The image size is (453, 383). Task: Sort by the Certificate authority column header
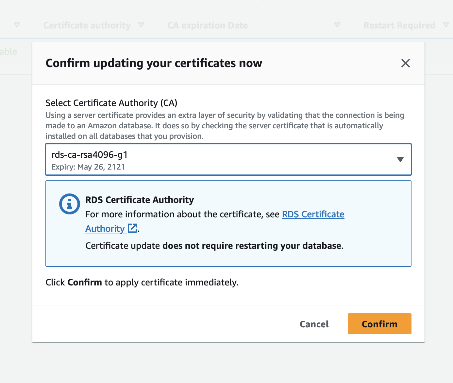tap(87, 26)
